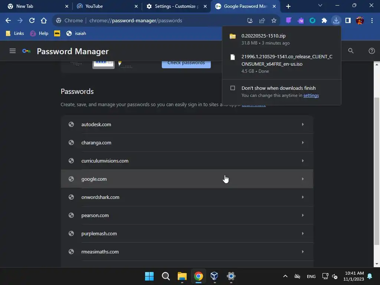
Task: Open the Links bookmark folder
Action: click(x=15, y=33)
